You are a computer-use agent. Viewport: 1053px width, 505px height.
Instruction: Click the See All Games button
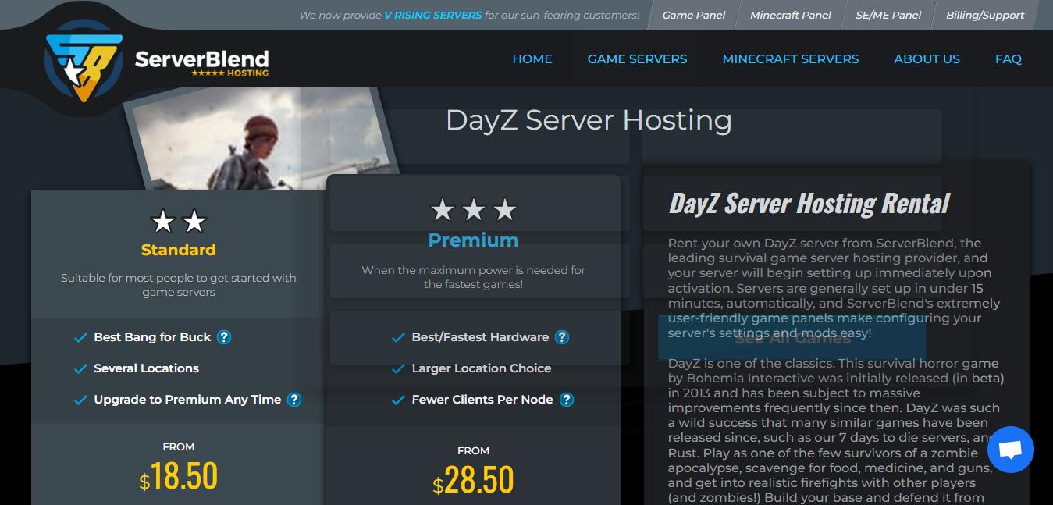[x=792, y=337]
